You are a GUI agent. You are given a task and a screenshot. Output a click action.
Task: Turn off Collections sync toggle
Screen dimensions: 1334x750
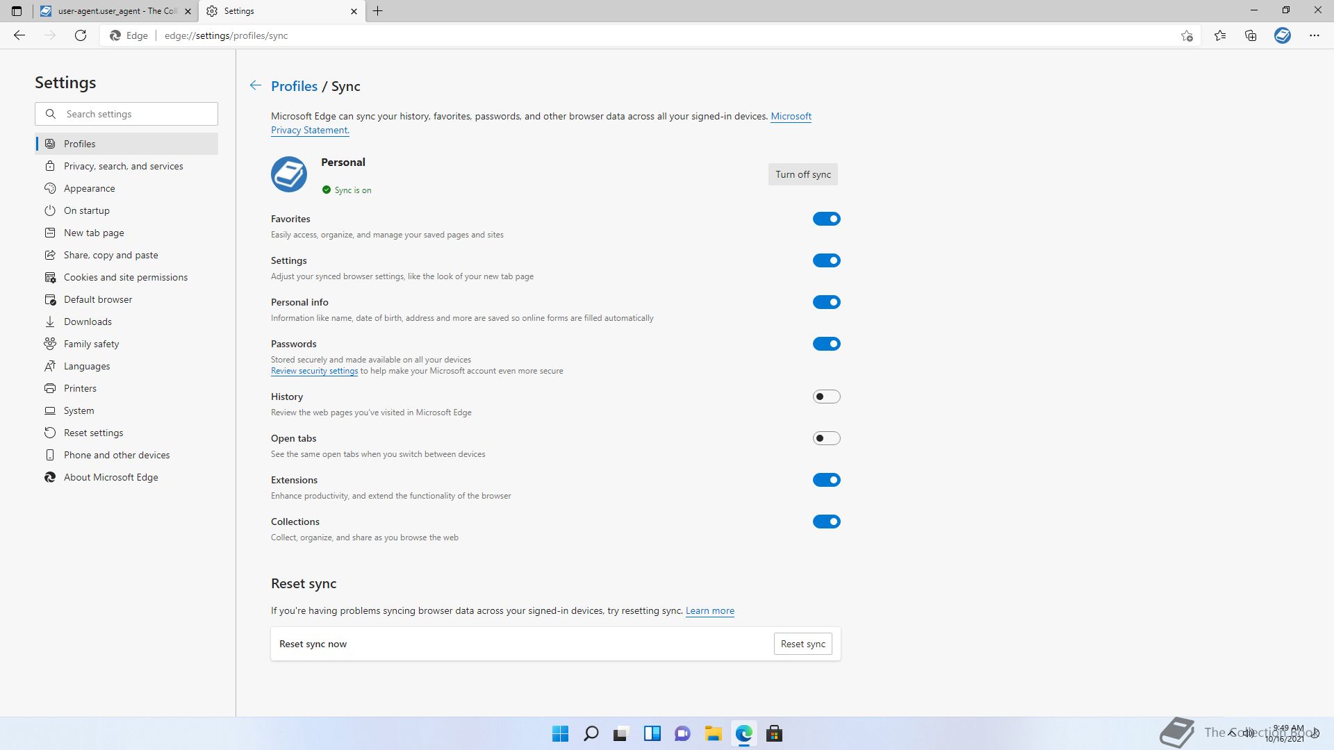pyautogui.click(x=827, y=522)
